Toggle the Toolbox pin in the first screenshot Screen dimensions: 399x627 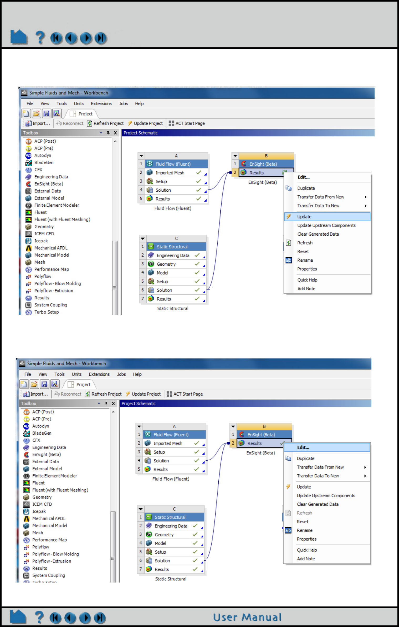pyautogui.click(x=108, y=133)
